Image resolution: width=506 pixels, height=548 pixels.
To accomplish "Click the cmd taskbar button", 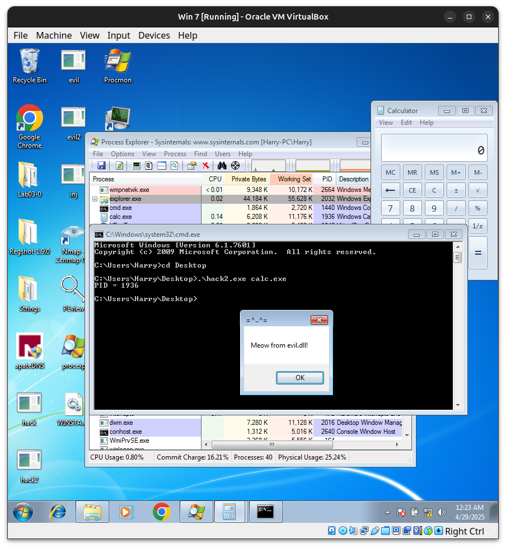I will click(265, 512).
